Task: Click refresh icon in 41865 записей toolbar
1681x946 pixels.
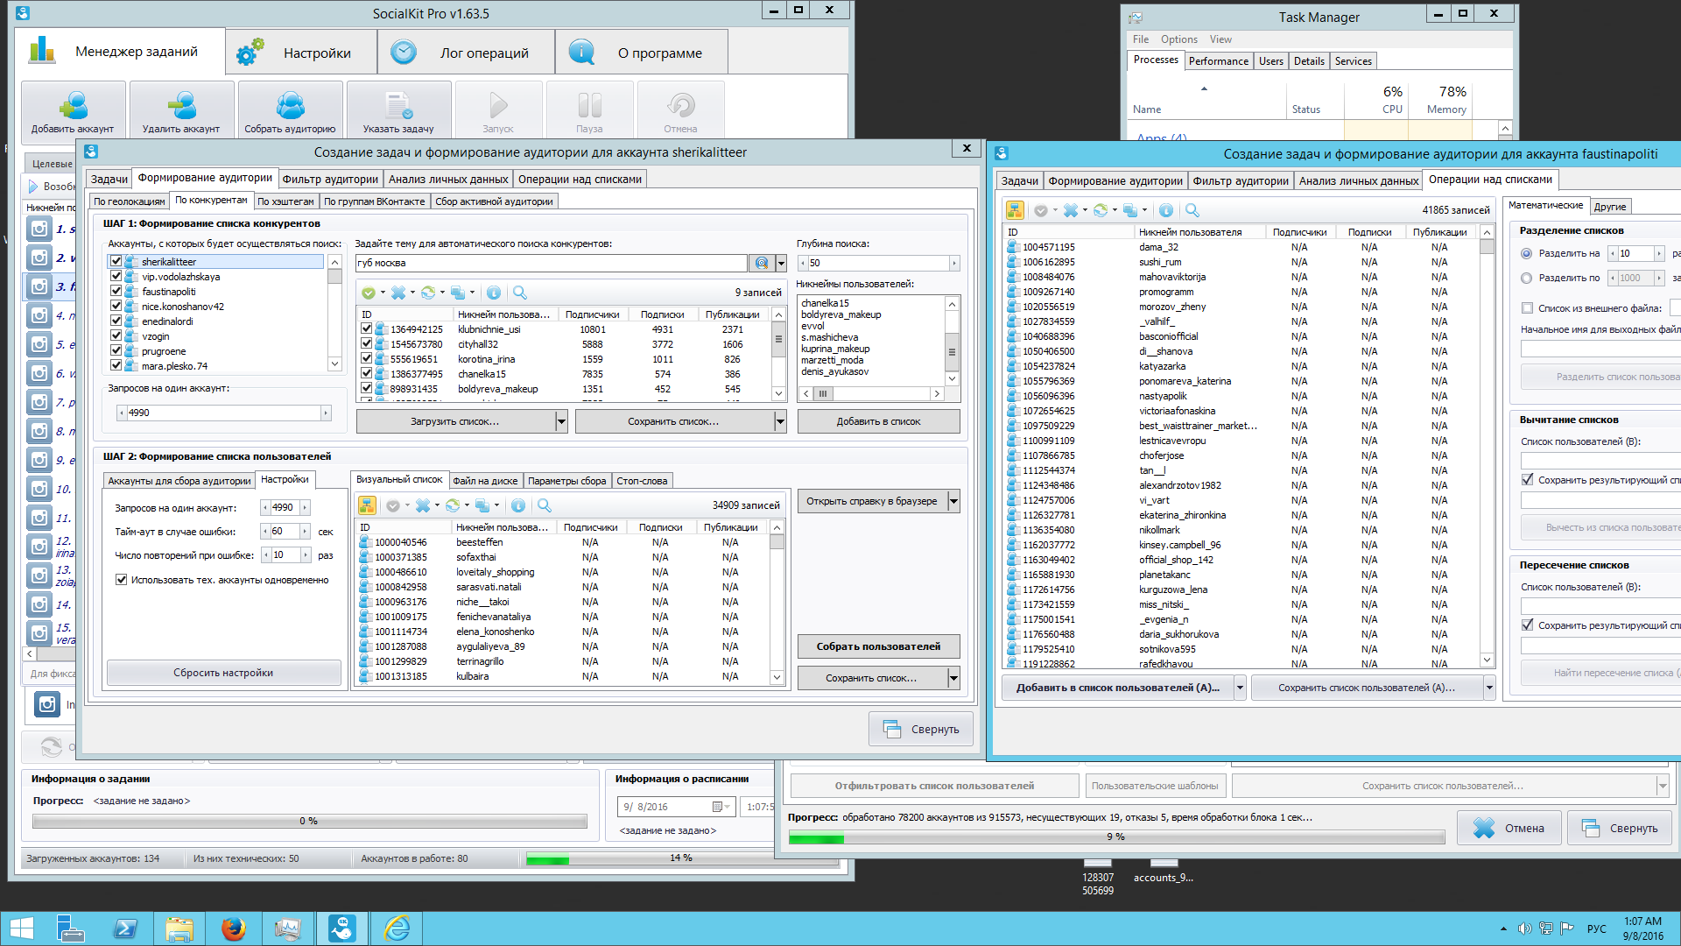Action: click(1101, 210)
